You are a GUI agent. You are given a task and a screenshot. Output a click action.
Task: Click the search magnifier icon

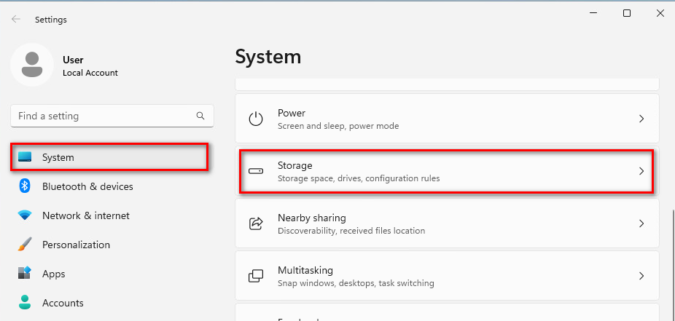[200, 116]
